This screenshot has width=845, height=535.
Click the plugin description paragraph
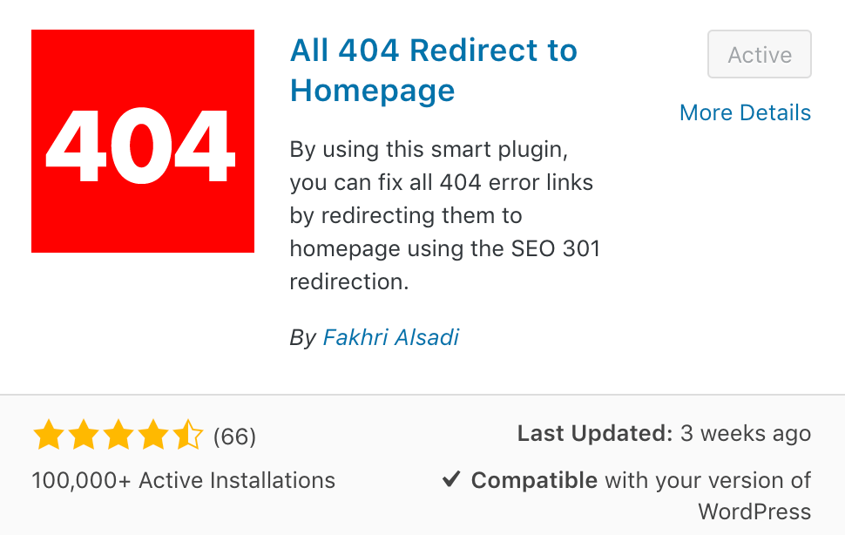coord(444,215)
